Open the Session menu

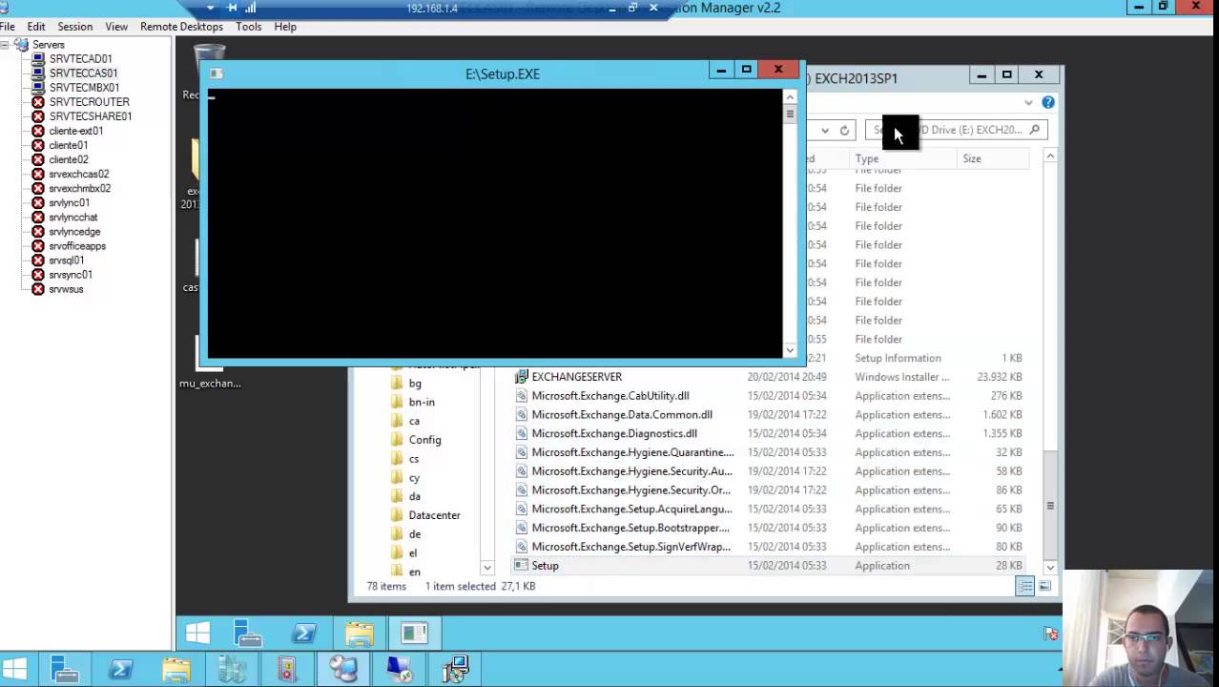tap(74, 27)
